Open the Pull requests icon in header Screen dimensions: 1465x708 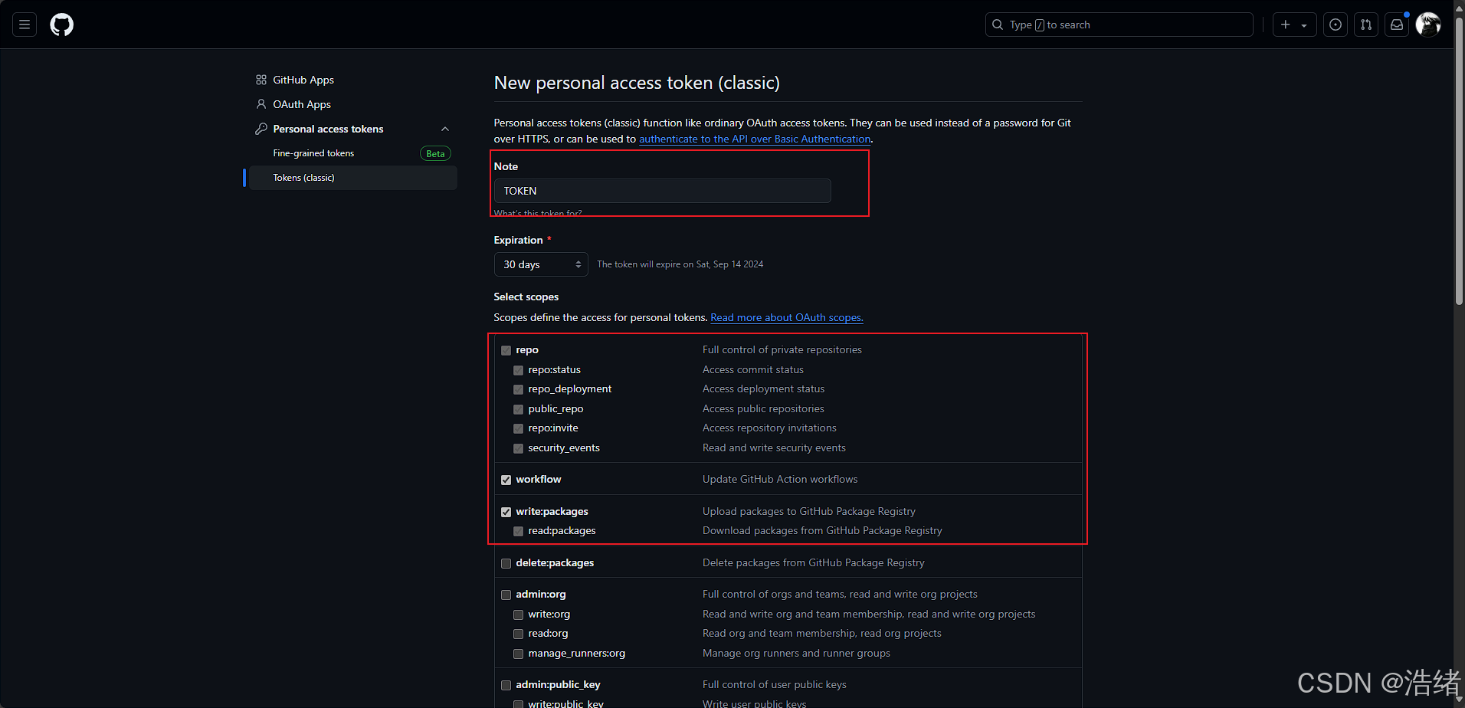[x=1366, y=25]
